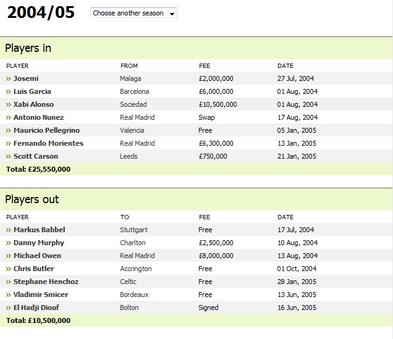Open Mauricio Pellegrino player link
The height and width of the screenshot is (339, 393).
pyautogui.click(x=46, y=130)
